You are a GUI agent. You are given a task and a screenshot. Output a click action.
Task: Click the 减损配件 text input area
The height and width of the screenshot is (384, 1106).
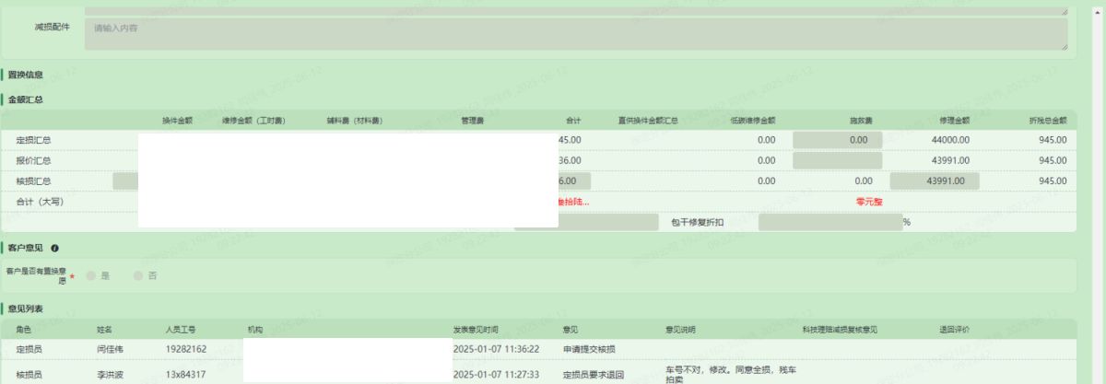[x=571, y=33]
